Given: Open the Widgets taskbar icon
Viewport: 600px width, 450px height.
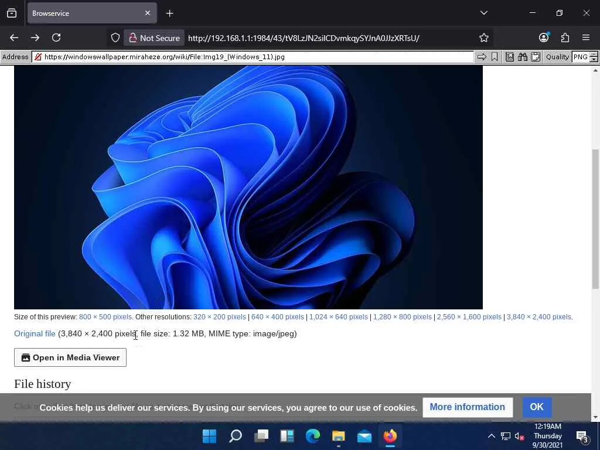Looking at the screenshot, I should [x=287, y=436].
